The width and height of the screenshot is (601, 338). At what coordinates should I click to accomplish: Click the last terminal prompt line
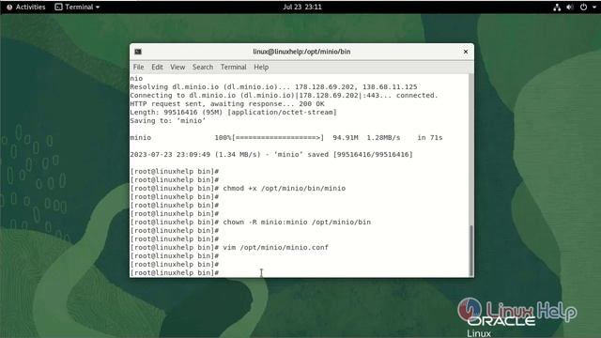(x=175, y=272)
